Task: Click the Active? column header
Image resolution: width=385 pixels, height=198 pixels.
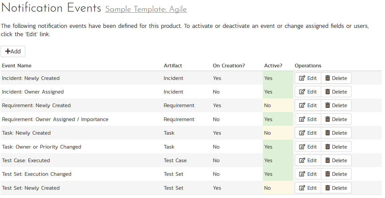Action: coord(273,66)
